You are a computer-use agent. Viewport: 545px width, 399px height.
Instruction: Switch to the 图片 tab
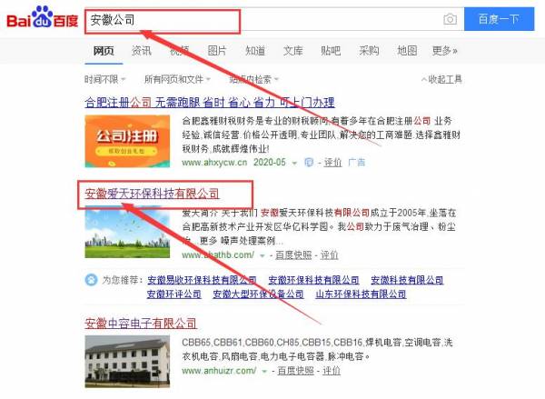217,51
